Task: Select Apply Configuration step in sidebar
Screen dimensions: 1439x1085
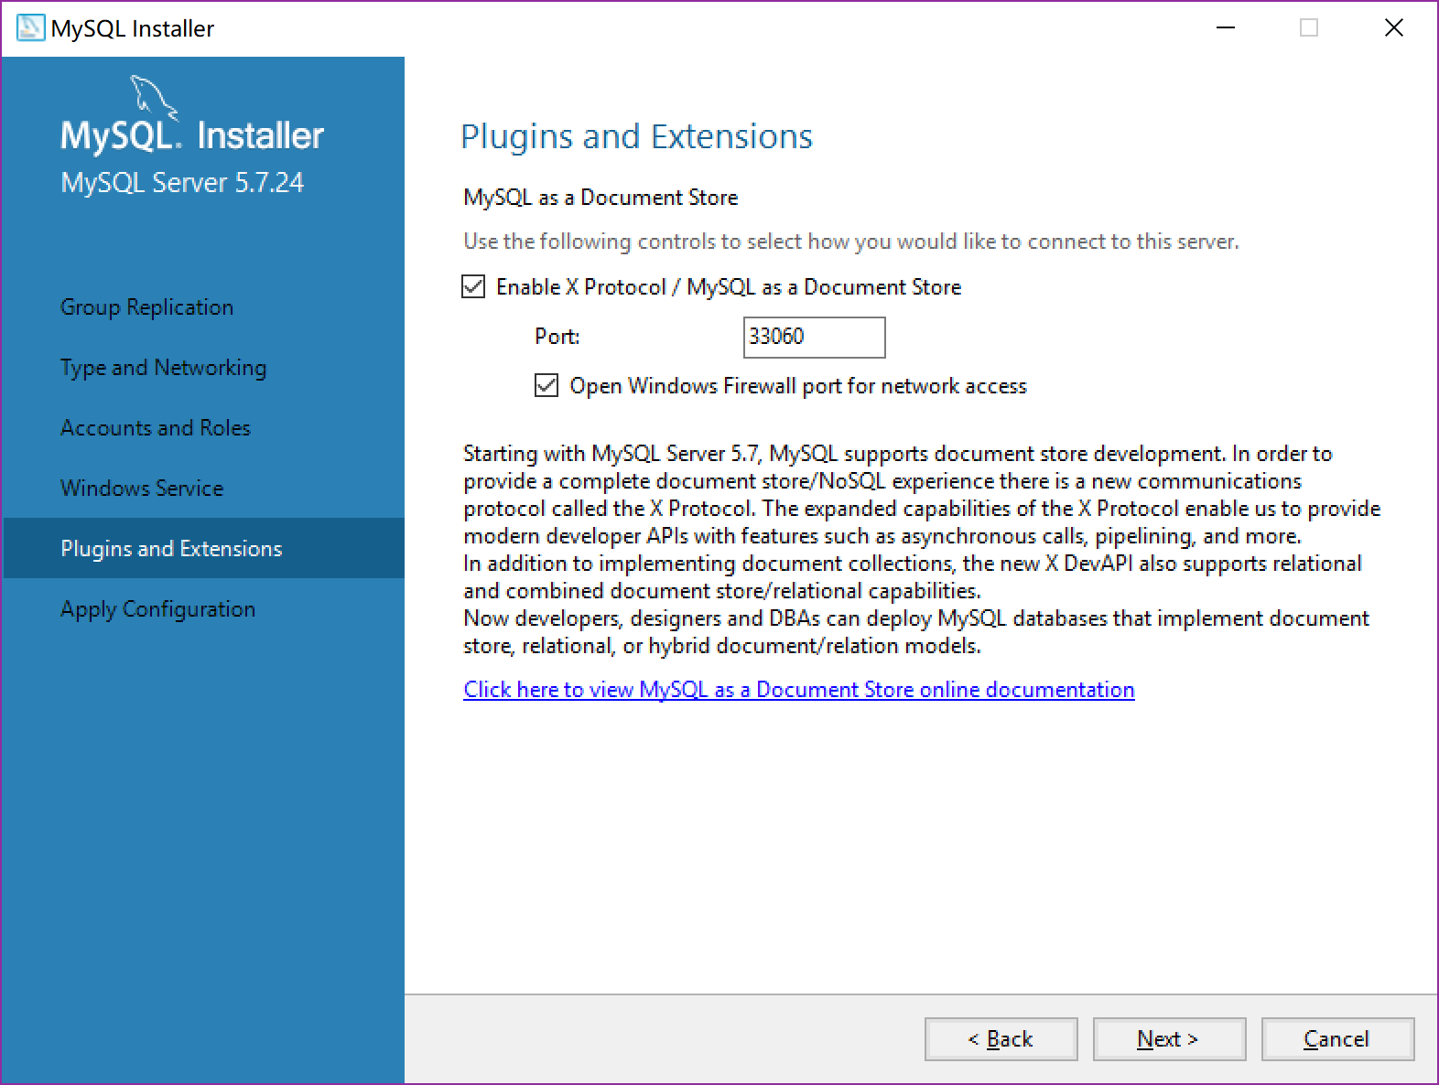Action: point(157,609)
